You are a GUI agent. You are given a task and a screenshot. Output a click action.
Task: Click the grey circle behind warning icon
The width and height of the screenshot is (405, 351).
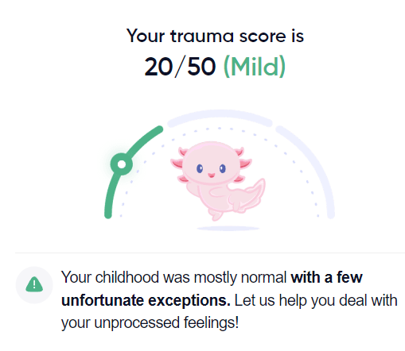[x=34, y=285]
